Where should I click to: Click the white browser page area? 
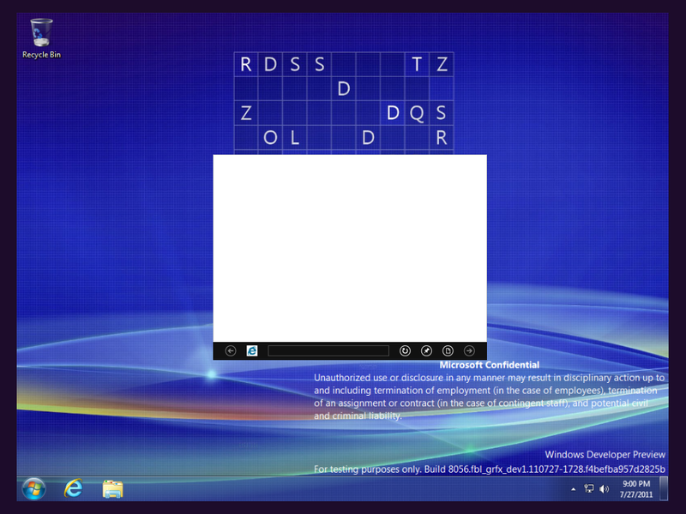(x=350, y=248)
